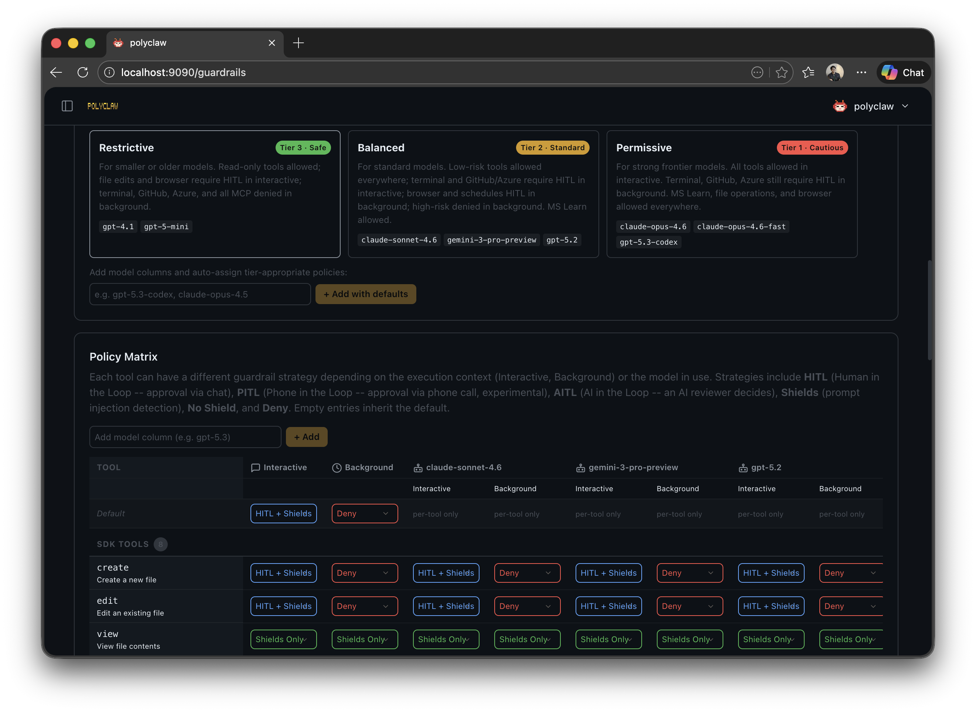976x713 pixels.
Task: Open the favorites list icon
Action: click(808, 72)
